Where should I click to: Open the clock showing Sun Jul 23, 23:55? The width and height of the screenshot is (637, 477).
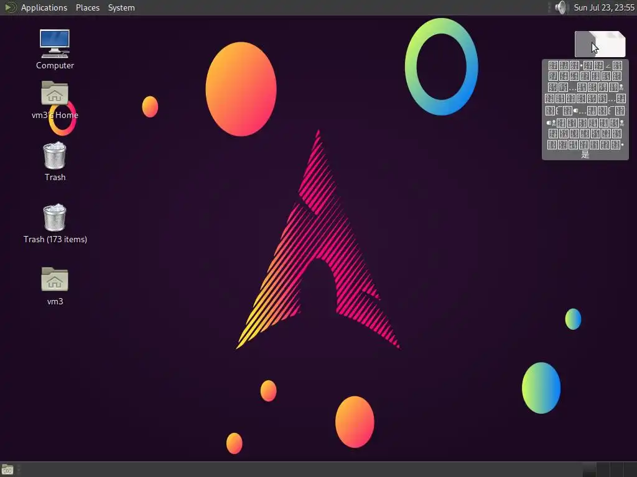603,7
